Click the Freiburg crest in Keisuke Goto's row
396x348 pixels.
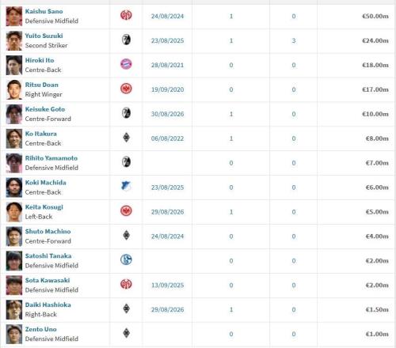126,113
